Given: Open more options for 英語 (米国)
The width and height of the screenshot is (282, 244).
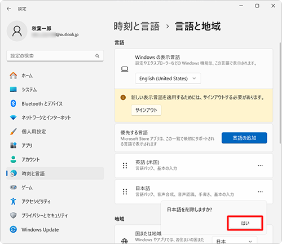Looking at the screenshot, I should coord(260,165).
